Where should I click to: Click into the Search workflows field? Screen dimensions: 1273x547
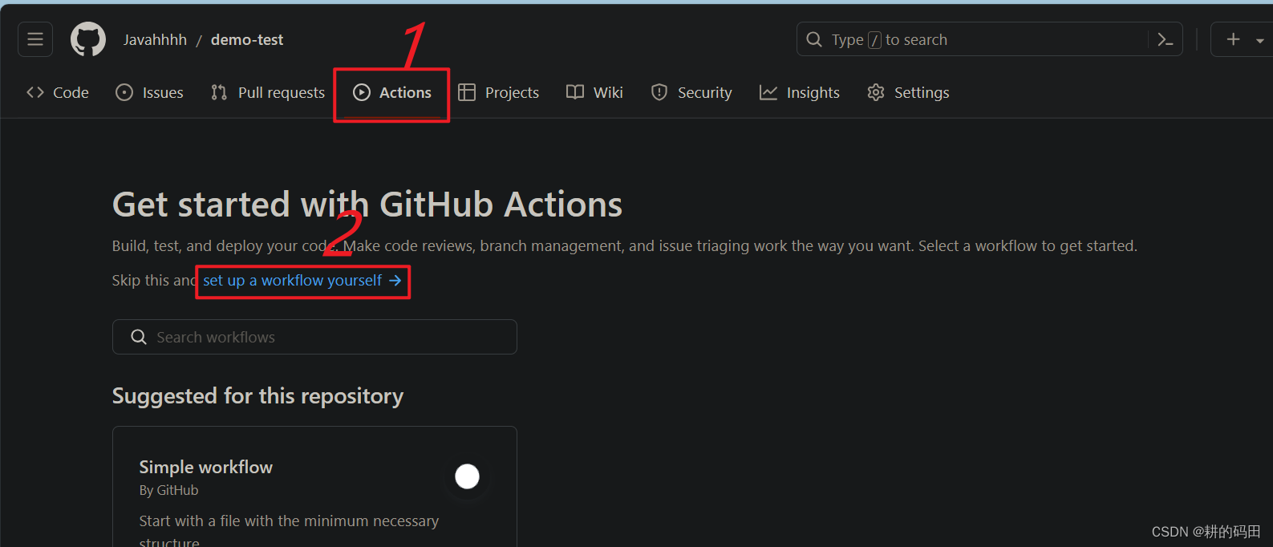(x=314, y=337)
